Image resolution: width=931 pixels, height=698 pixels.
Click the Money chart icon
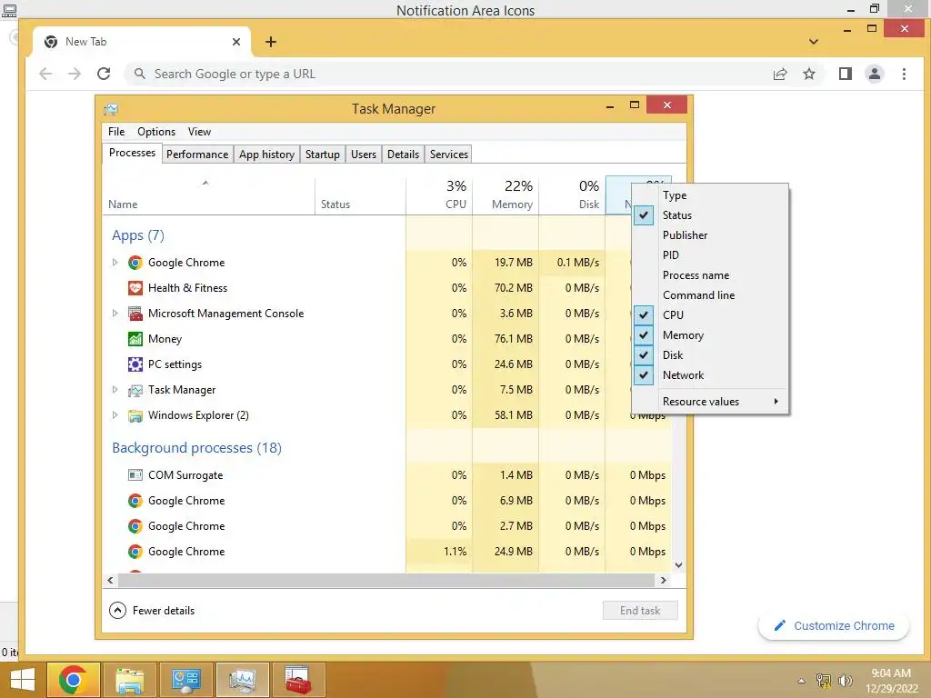tap(135, 339)
